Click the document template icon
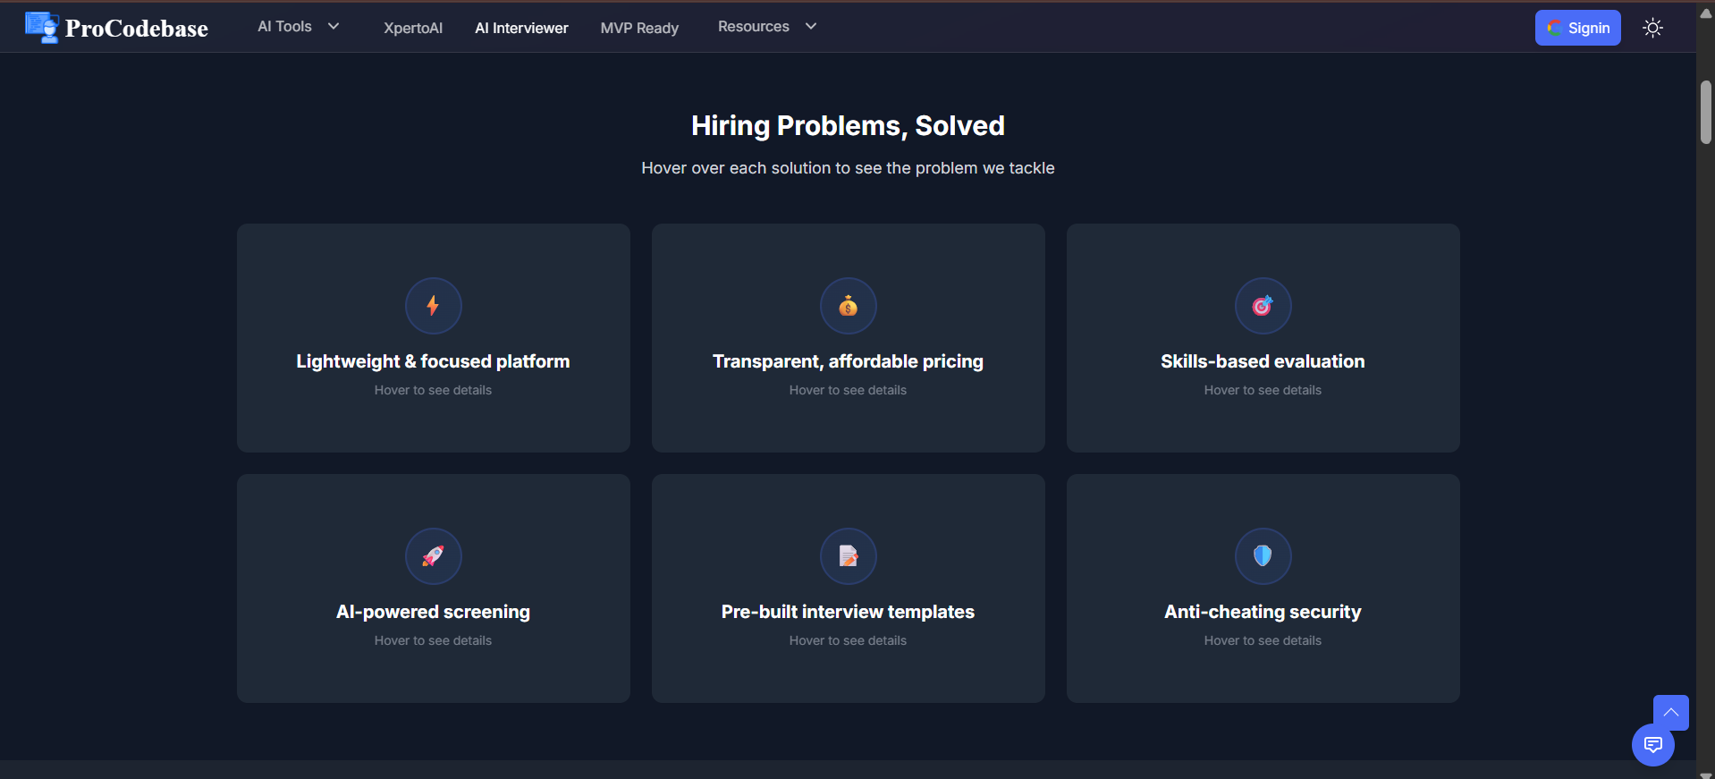The height and width of the screenshot is (779, 1715). coord(848,556)
